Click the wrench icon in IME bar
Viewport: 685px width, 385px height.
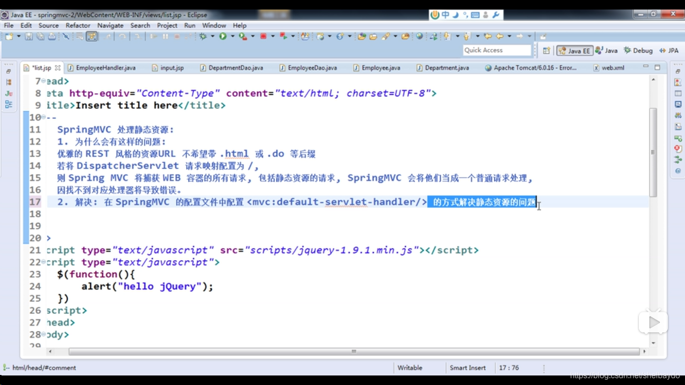pos(496,15)
